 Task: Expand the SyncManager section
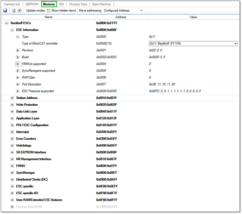click(12, 173)
